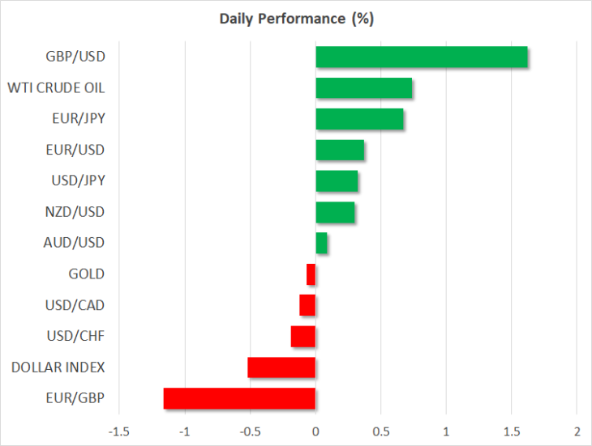Image resolution: width=592 pixels, height=446 pixels.
Task: Click the EUR/USD bar
Action: 340,150
